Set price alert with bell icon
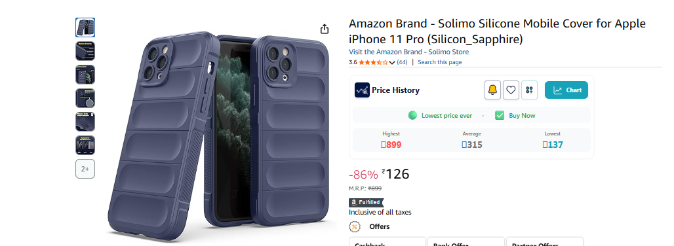674x246 pixels. 492,90
